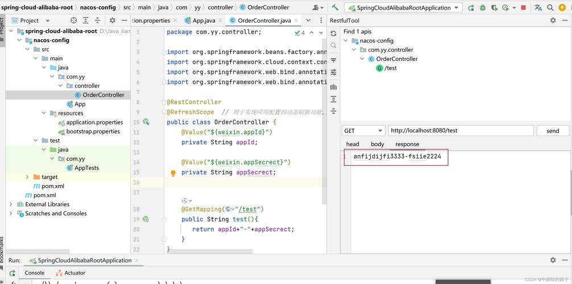Close the App.java tab
Screen dimensions: 572x284
(x=220, y=21)
